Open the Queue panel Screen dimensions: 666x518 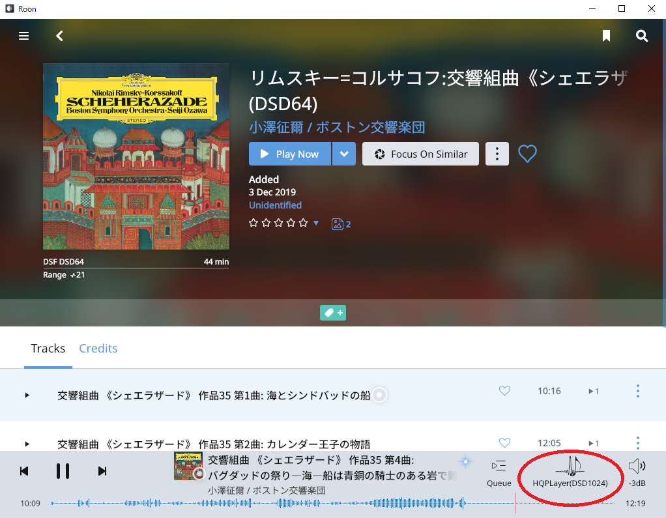[499, 472]
